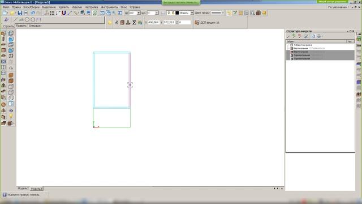Click the search icon in structure panel
The image size is (362, 204).
pos(313,36)
